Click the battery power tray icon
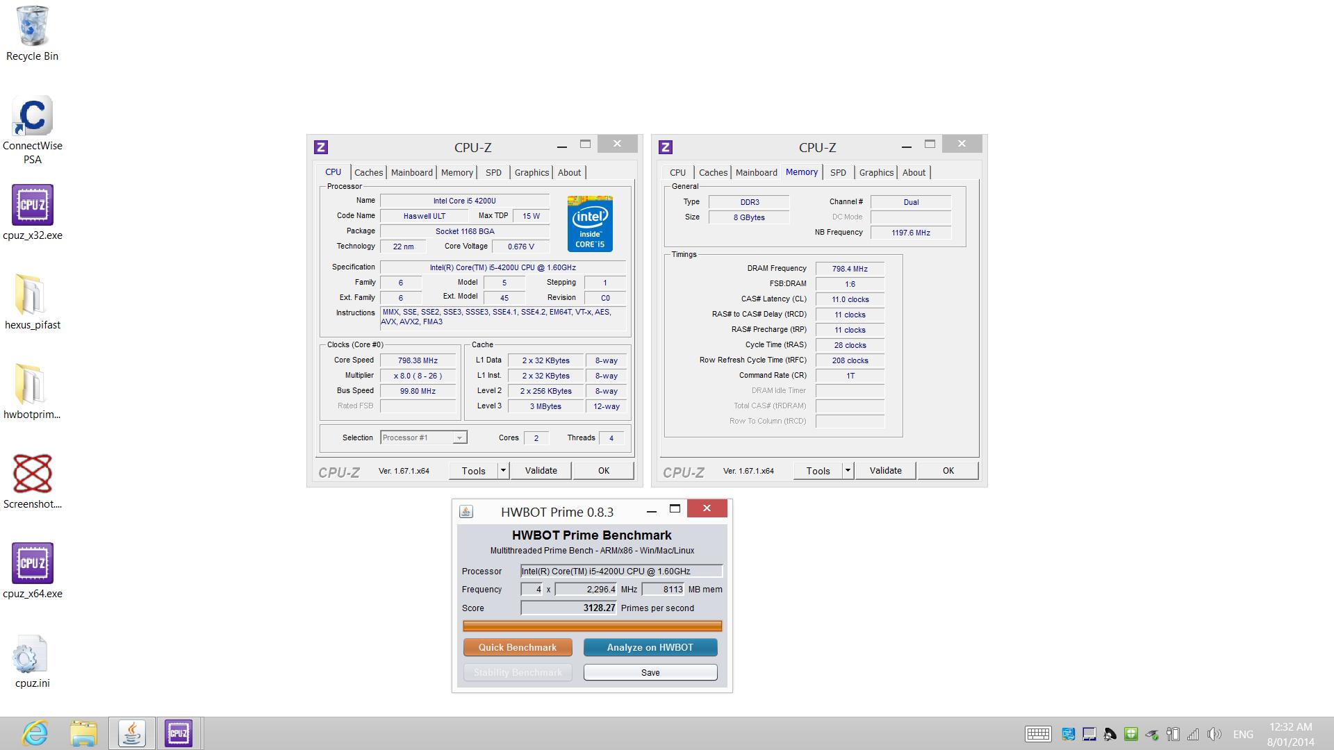Viewport: 1334px width, 750px height. click(1173, 734)
